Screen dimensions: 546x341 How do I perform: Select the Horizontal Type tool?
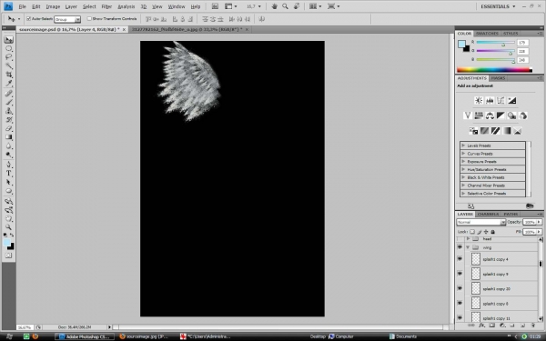[9, 174]
